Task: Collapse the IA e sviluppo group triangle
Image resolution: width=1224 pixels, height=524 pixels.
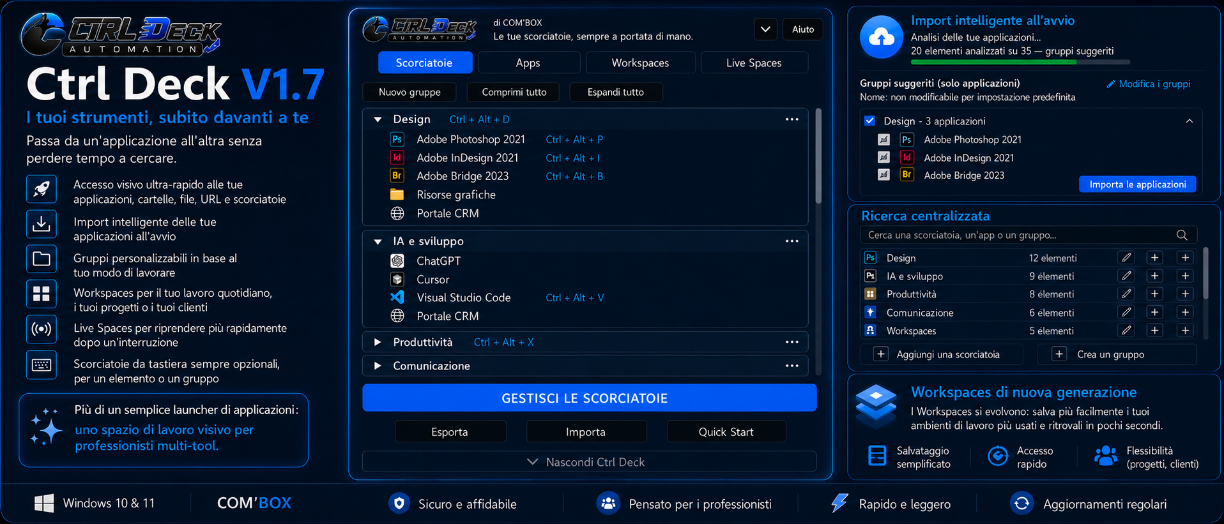Action: coord(378,241)
